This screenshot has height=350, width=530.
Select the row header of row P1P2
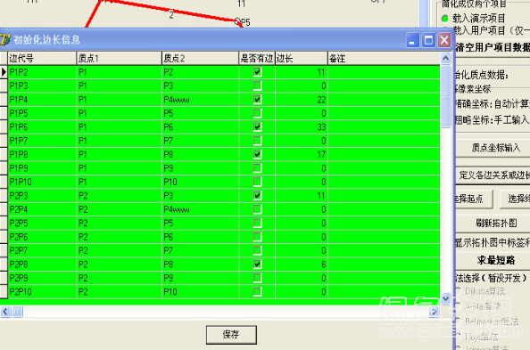(4, 72)
